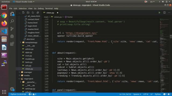Click errors and warnings count in status bar
172x96 pixels.
point(33,94)
